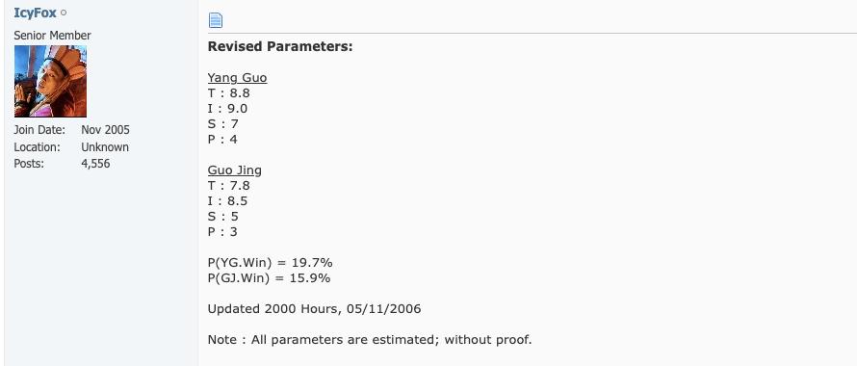Click the Updated 2000 Hours timestamp line
This screenshot has height=366, width=857.
(314, 309)
